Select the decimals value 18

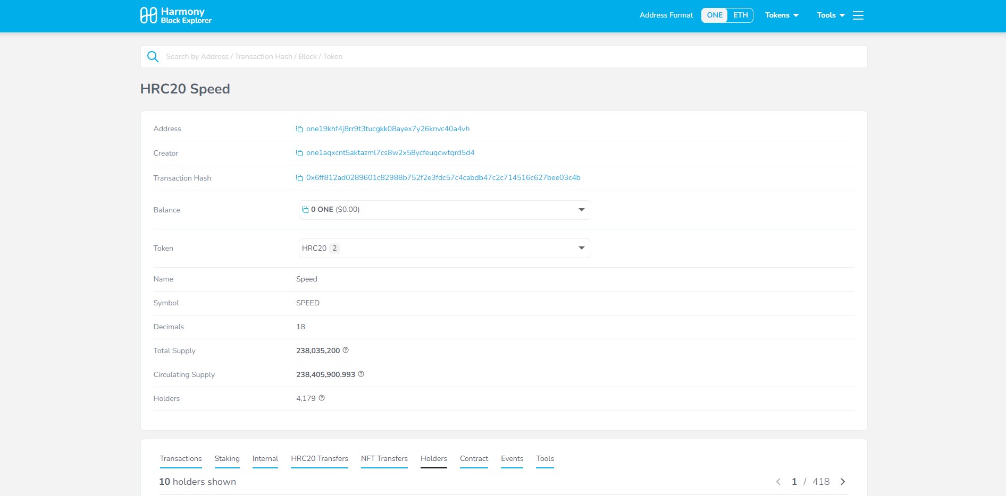300,327
